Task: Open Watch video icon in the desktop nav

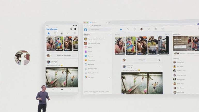Action: (x=135, y=29)
